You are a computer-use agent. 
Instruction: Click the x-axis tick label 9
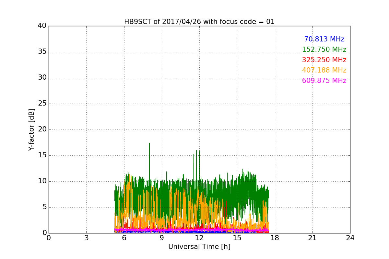pos(162,238)
